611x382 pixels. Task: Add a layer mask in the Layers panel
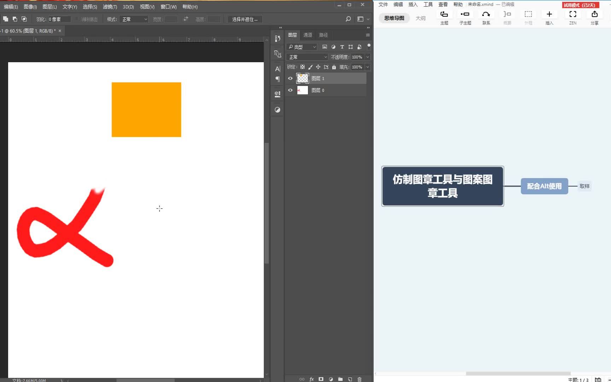click(321, 379)
